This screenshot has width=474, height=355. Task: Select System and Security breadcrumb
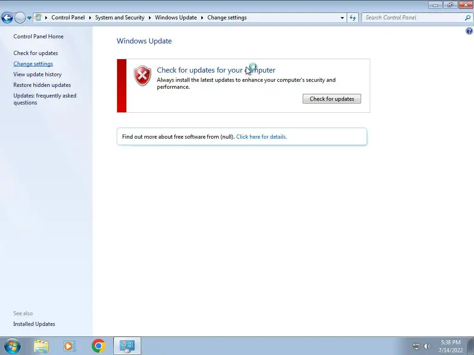tap(120, 18)
